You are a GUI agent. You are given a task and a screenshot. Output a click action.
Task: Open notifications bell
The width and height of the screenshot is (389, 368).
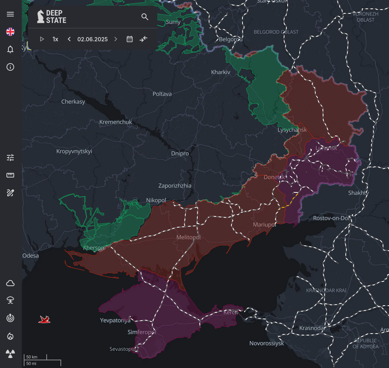coord(10,49)
